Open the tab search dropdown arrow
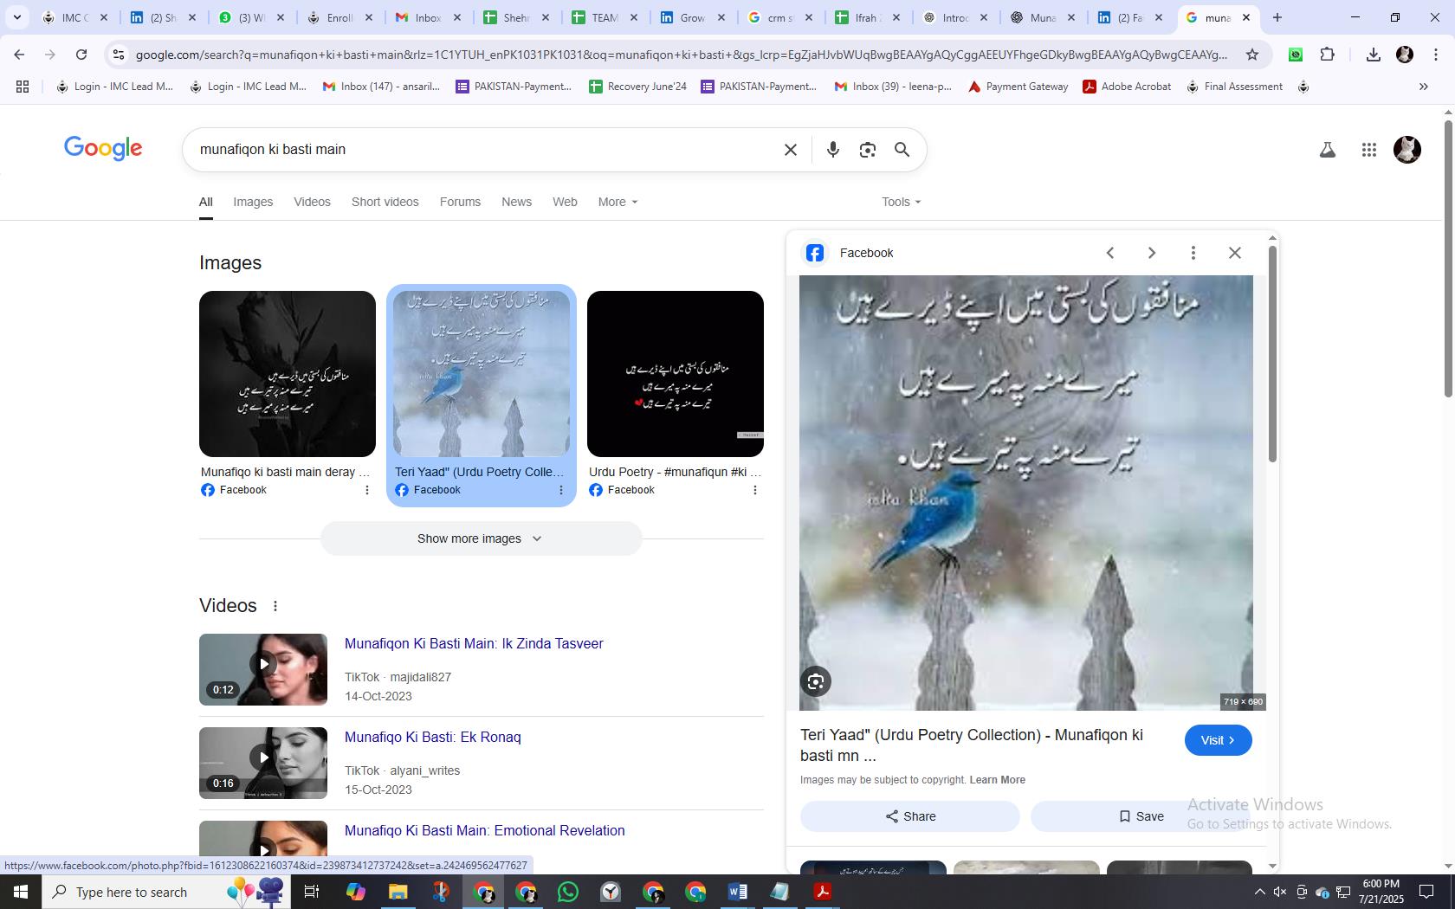Image resolution: width=1455 pixels, height=909 pixels. [x=16, y=17]
